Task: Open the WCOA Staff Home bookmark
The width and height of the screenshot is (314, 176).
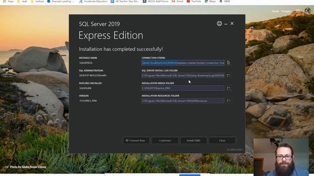Action: pos(156,1)
